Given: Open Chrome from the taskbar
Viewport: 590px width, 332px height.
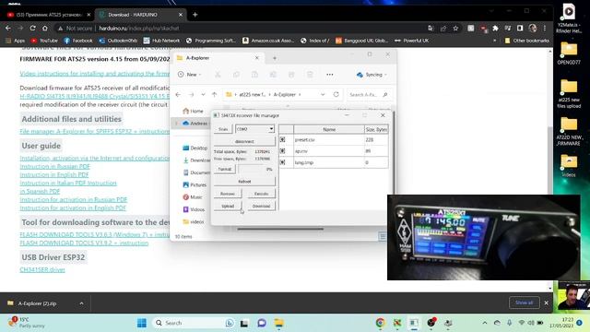Looking at the screenshot, I should pos(380,323).
